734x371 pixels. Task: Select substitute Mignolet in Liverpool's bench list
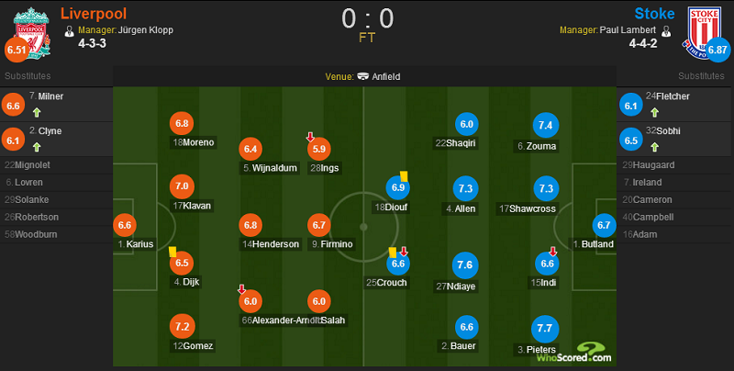point(31,165)
